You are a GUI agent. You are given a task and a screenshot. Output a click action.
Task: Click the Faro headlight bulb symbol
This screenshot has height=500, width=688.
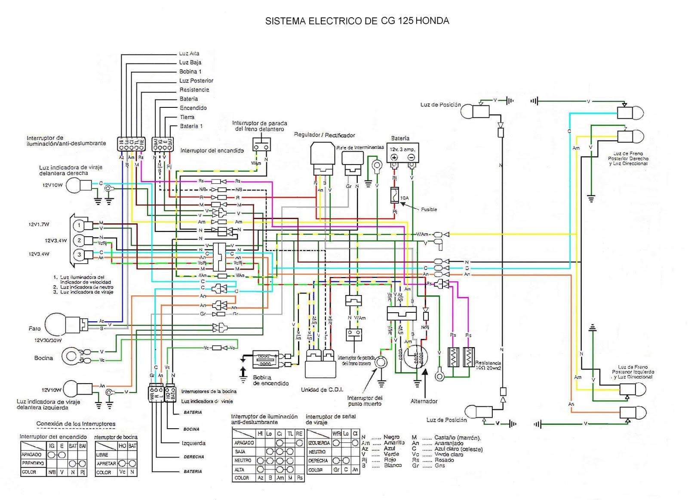point(65,326)
